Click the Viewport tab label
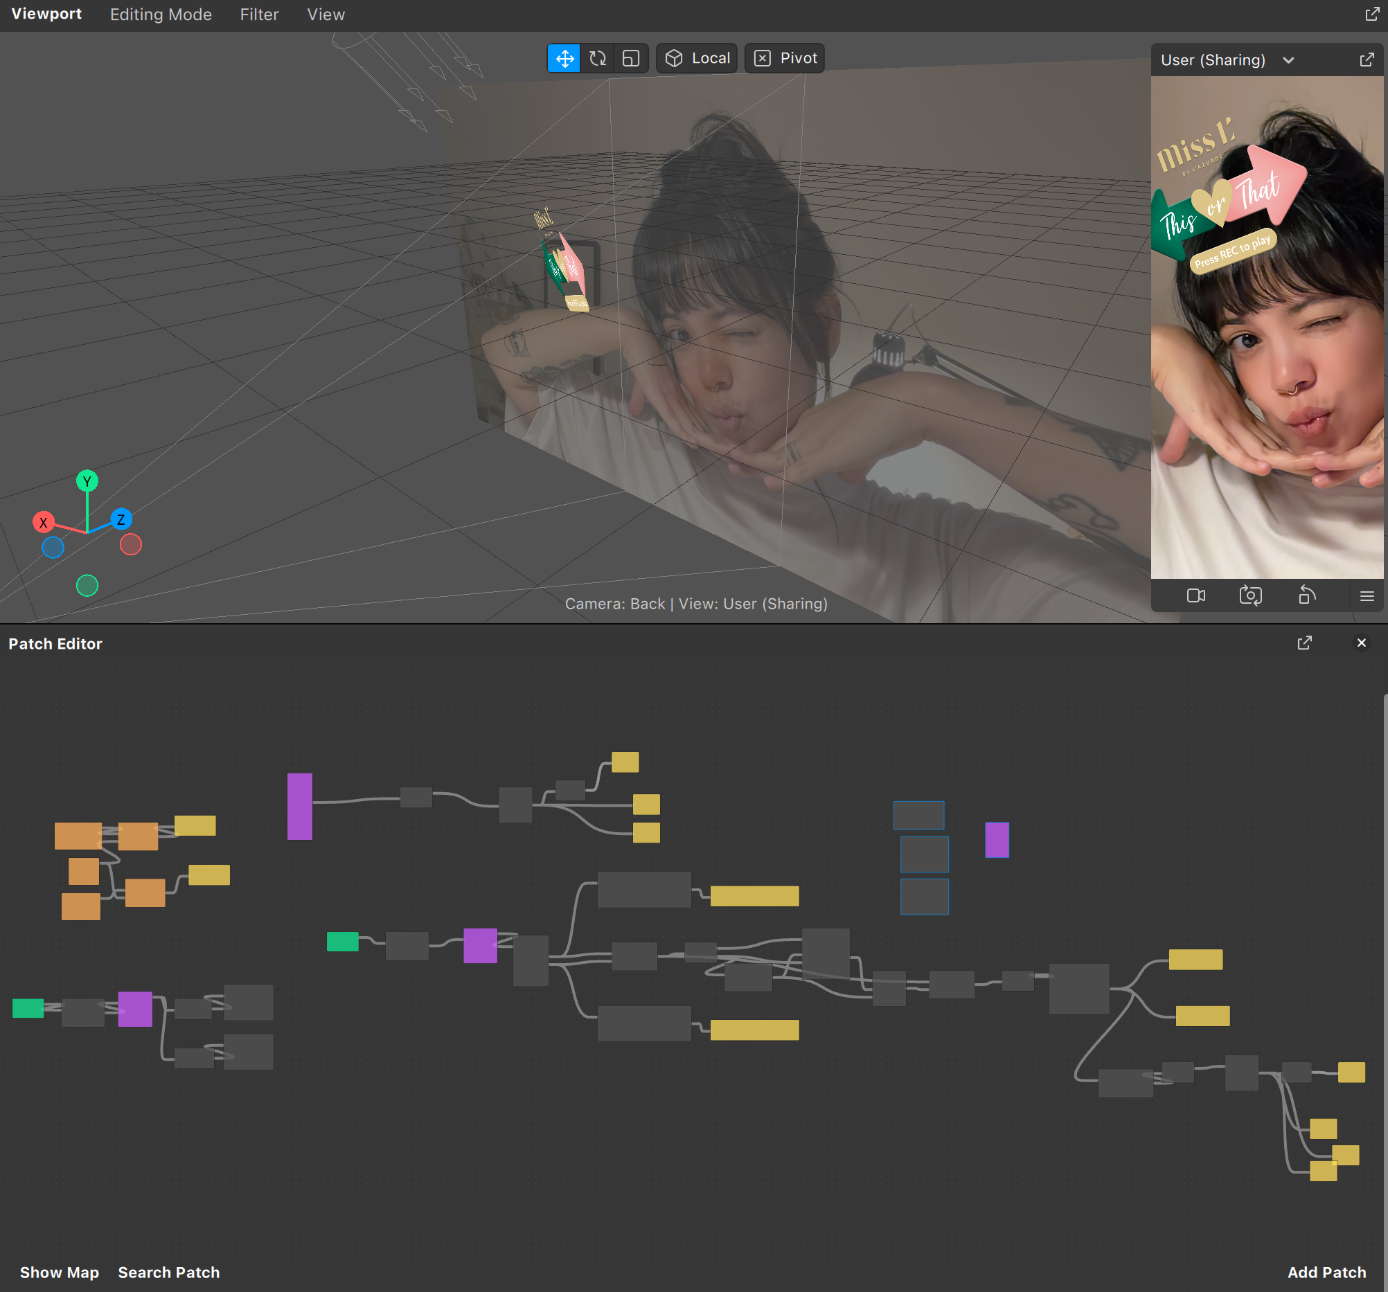 [46, 14]
